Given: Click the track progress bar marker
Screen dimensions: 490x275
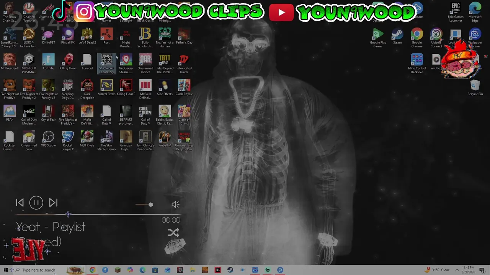Looking at the screenshot, I should tap(68, 214).
